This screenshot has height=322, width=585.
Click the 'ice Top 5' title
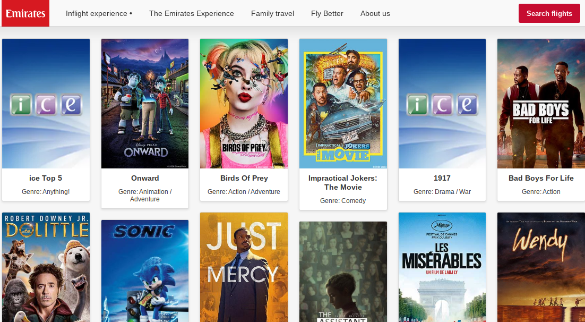click(46, 178)
